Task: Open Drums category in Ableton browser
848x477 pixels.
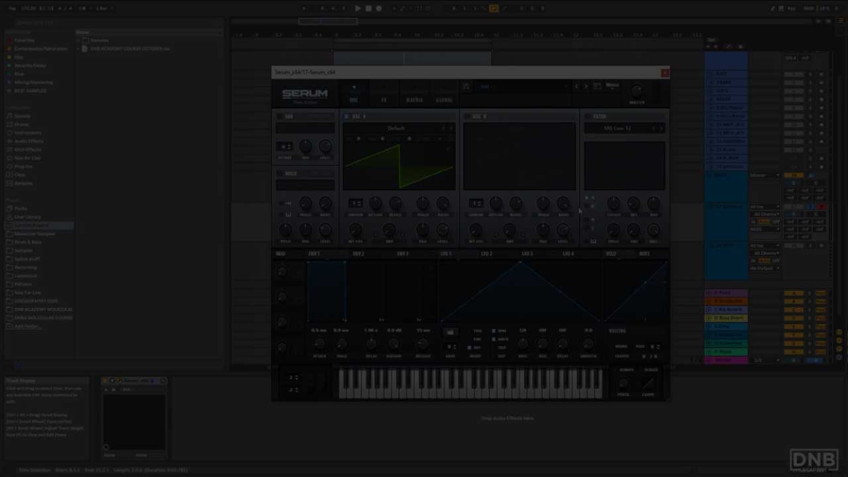Action: click(22, 125)
